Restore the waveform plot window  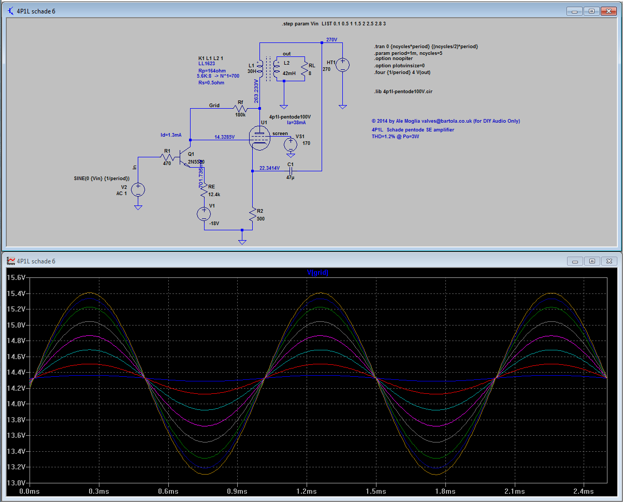pyautogui.click(x=591, y=261)
